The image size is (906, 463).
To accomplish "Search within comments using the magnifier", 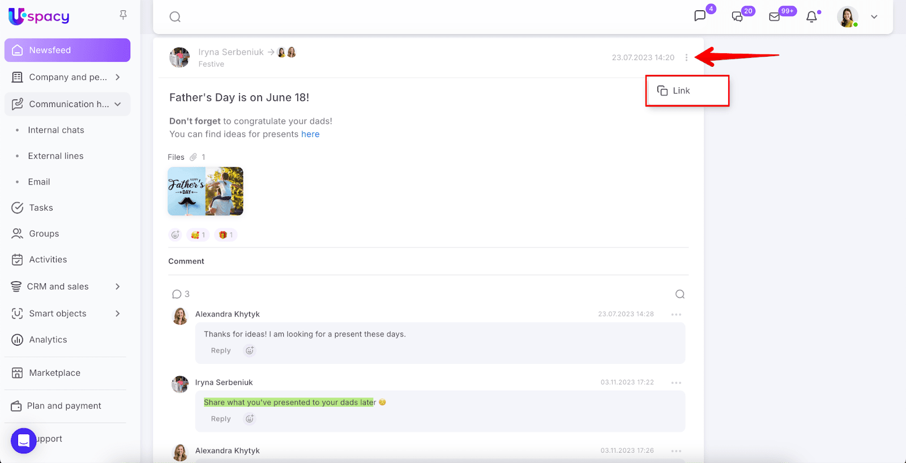I will 680,294.
